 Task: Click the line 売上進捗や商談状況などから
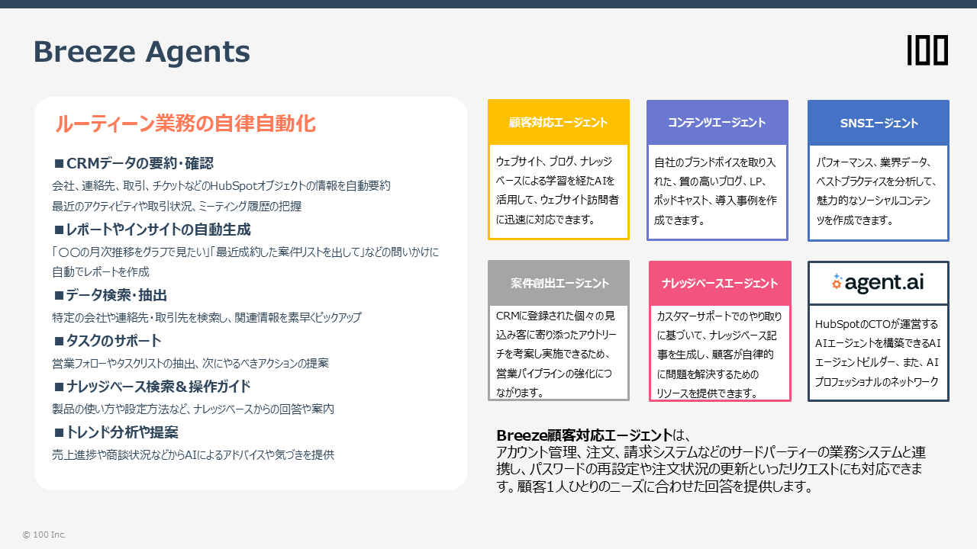click(x=193, y=454)
